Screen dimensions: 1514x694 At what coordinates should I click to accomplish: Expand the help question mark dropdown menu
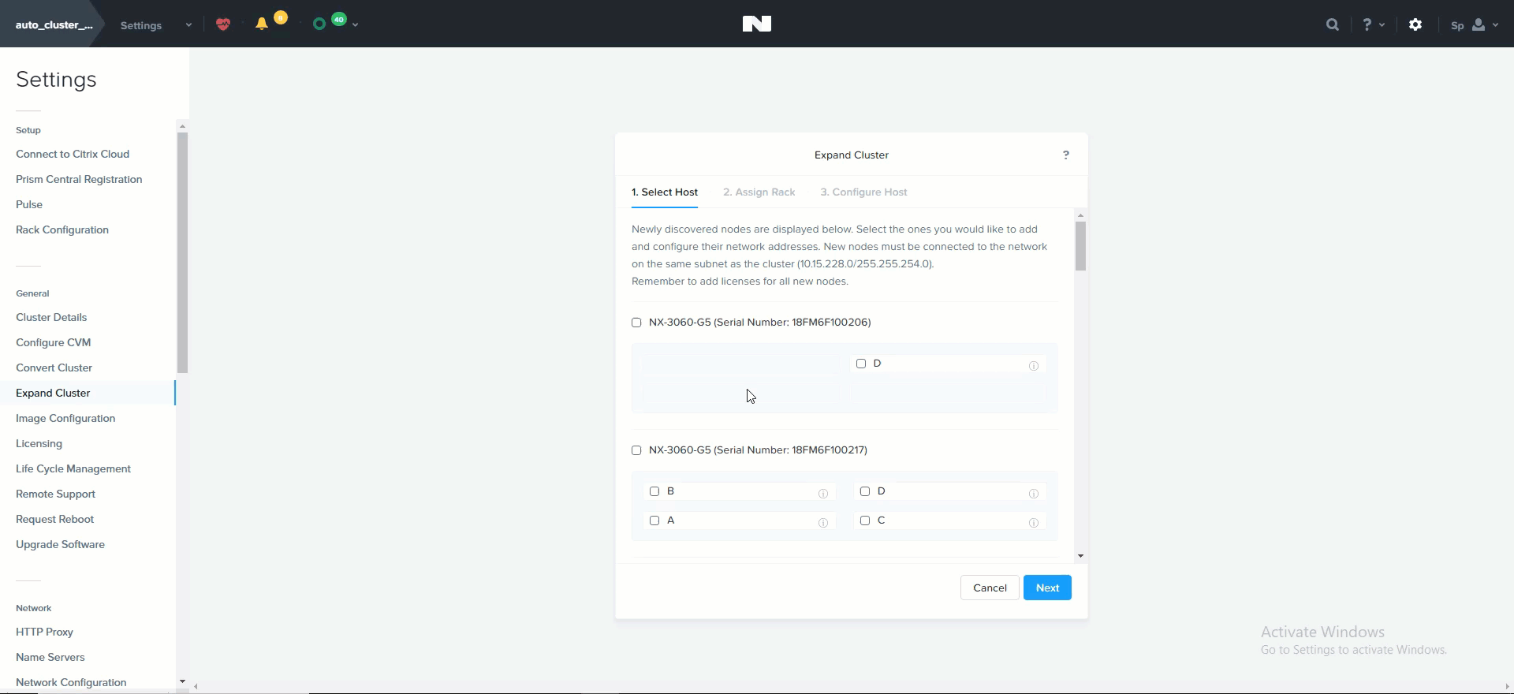[x=1373, y=24]
